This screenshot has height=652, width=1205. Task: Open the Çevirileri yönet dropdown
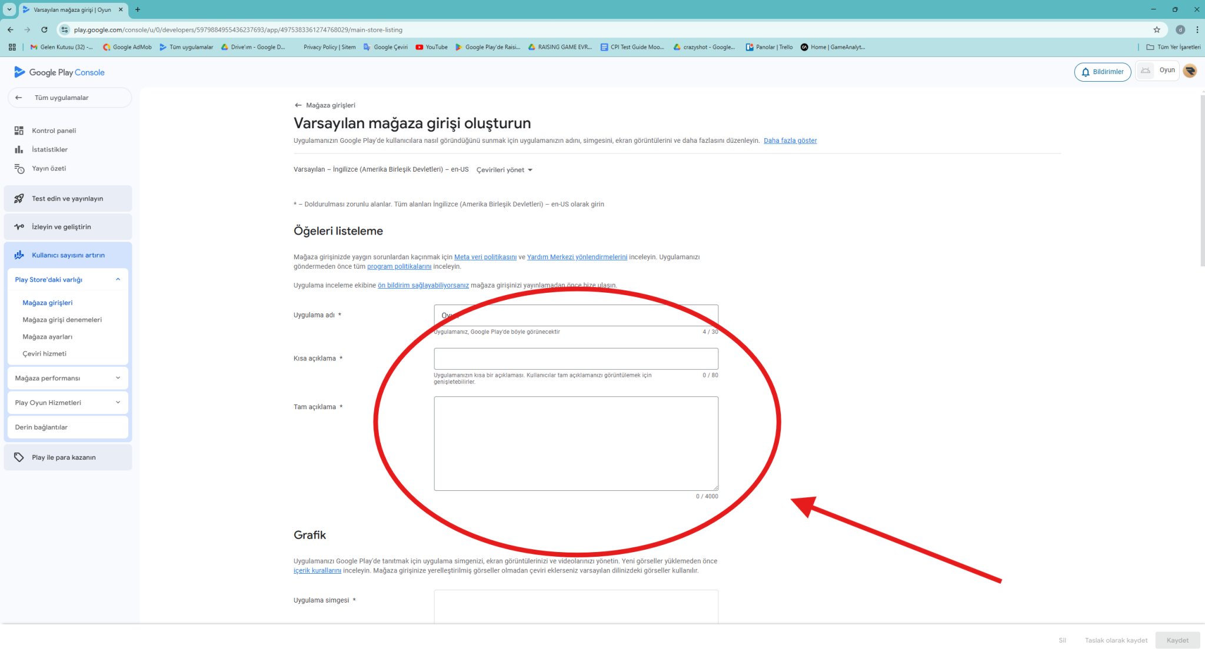[504, 170]
